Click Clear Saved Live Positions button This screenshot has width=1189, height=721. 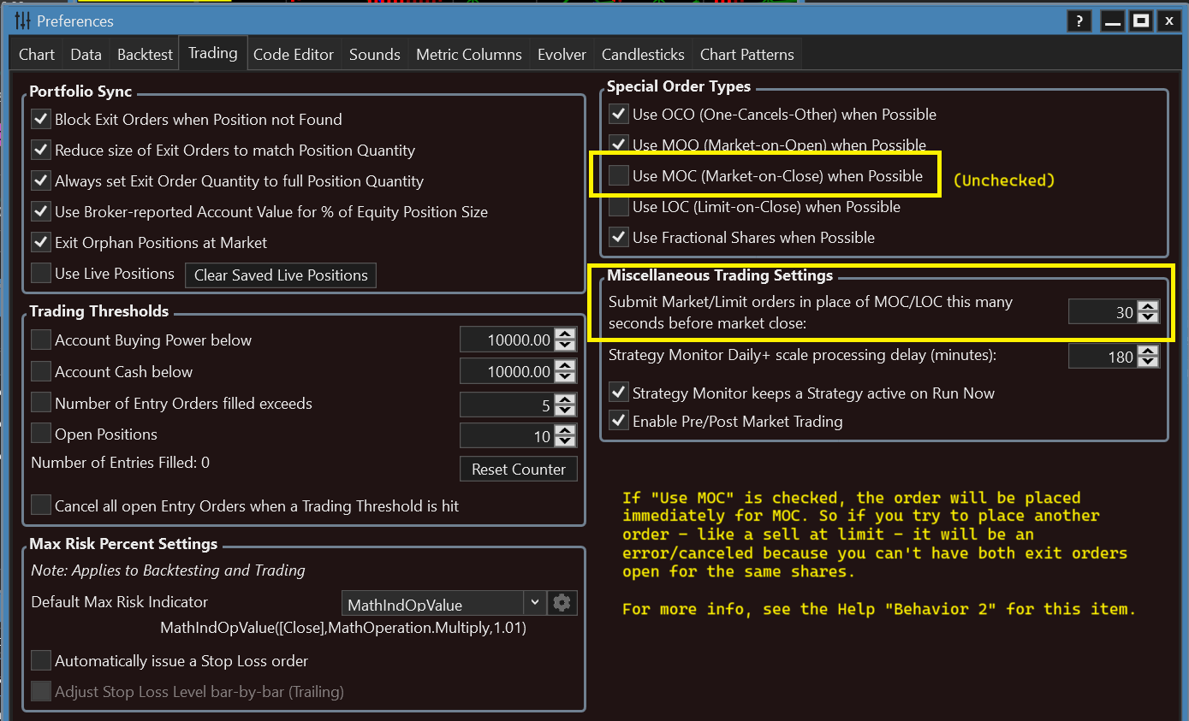click(x=281, y=275)
